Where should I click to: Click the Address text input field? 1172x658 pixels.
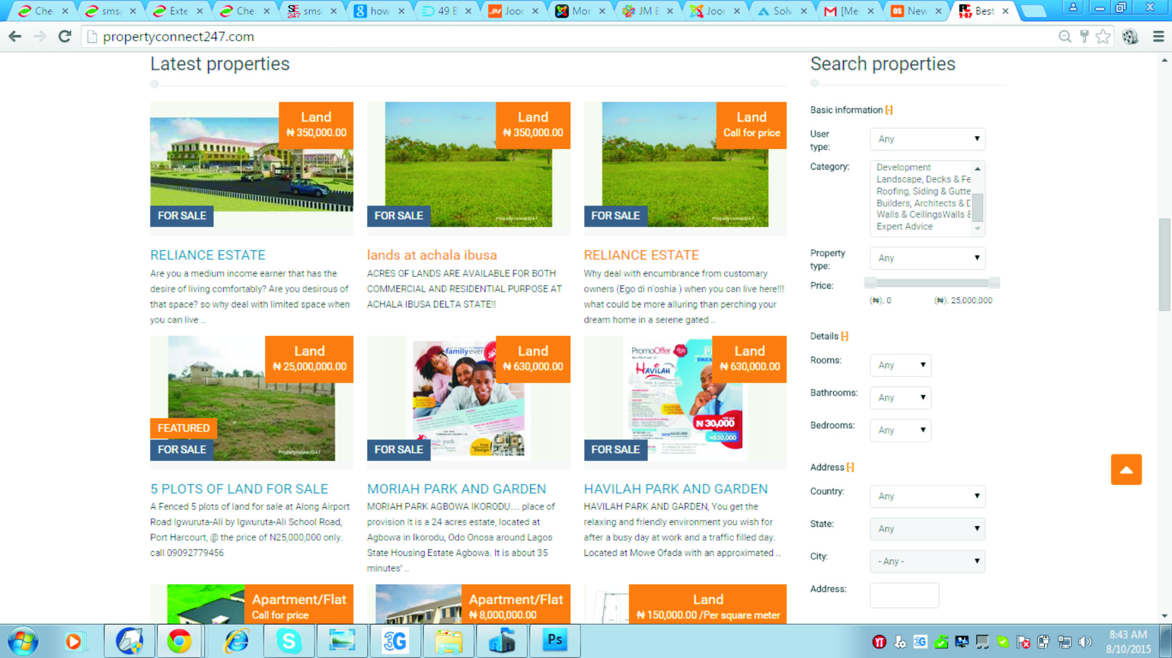(904, 595)
